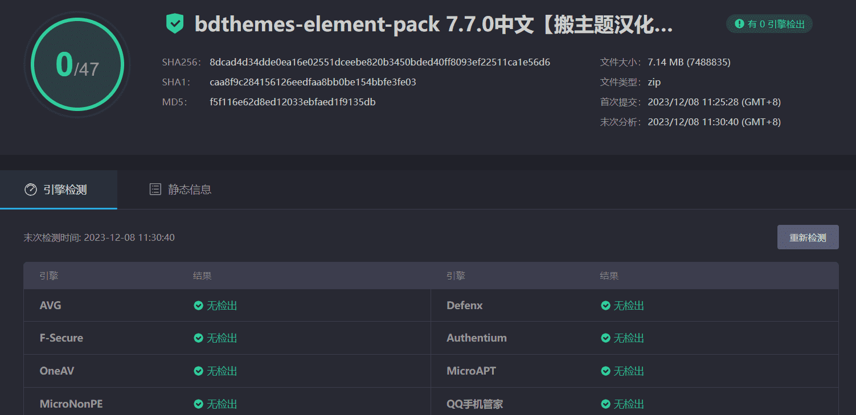Select the SHA256 hash value
The width and height of the screenshot is (856, 415).
tap(380, 62)
